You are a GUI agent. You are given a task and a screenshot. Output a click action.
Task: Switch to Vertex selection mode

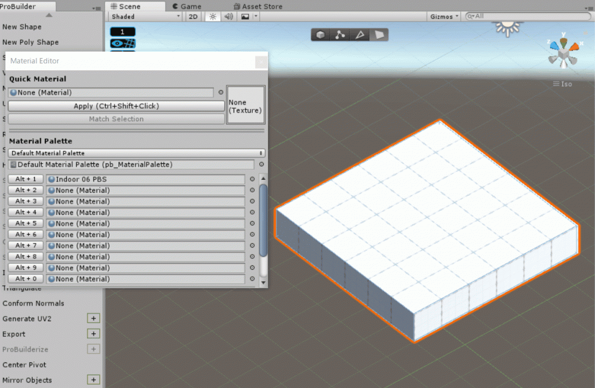(x=340, y=34)
